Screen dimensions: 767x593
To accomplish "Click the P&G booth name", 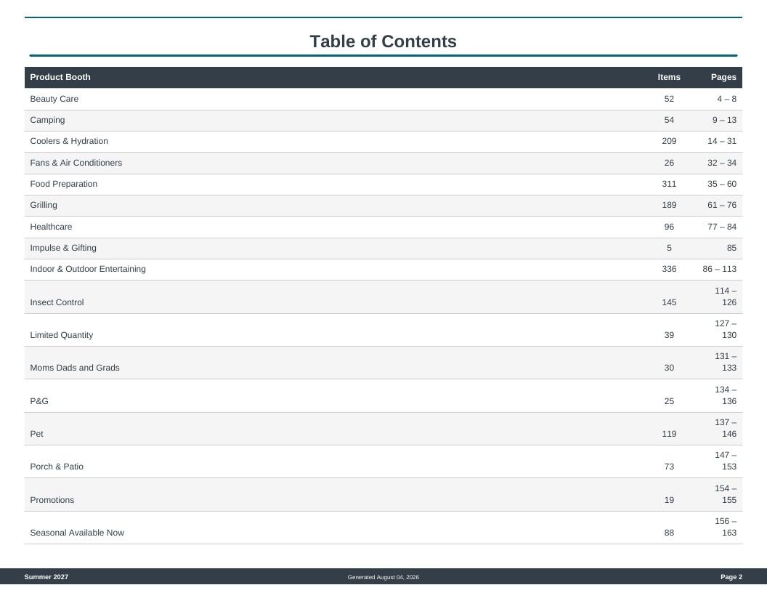I will point(39,401).
